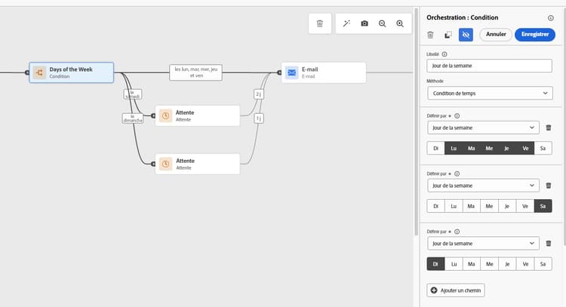
Task: Zoom out on the canvas
Action: click(x=383, y=23)
